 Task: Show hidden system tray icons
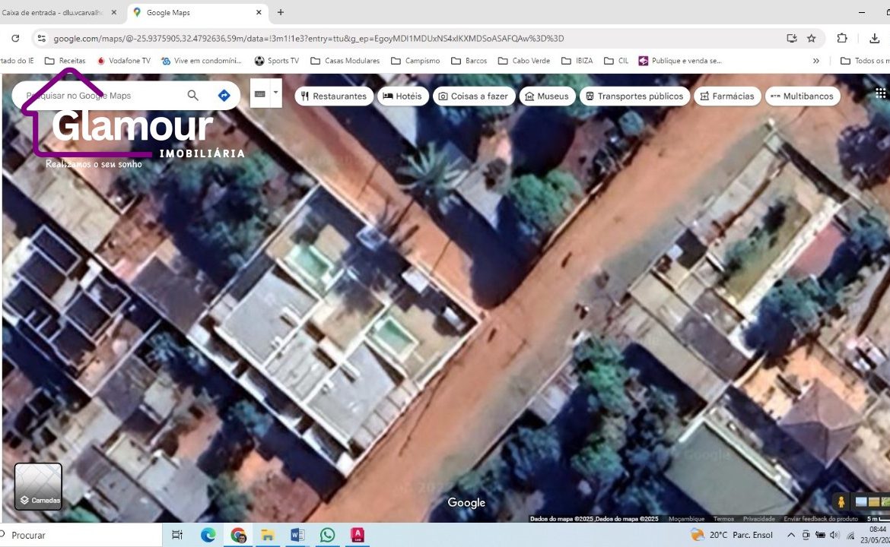coord(791,535)
